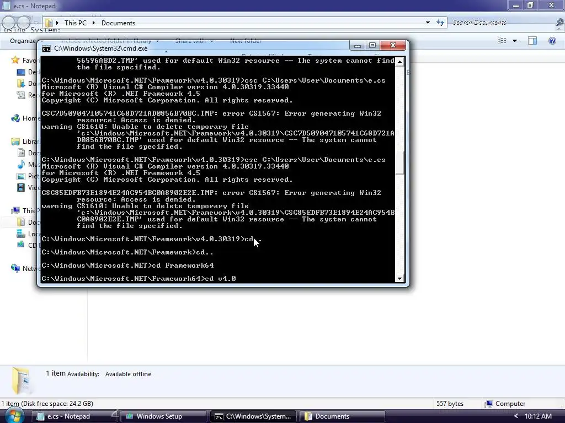Open CD Drive icon under This PC
The height and width of the screenshot is (423, 565).
click(x=21, y=245)
